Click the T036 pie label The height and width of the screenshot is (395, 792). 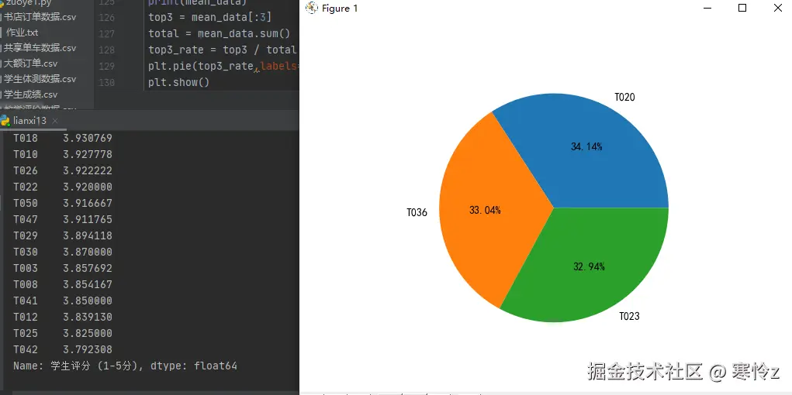tap(417, 212)
